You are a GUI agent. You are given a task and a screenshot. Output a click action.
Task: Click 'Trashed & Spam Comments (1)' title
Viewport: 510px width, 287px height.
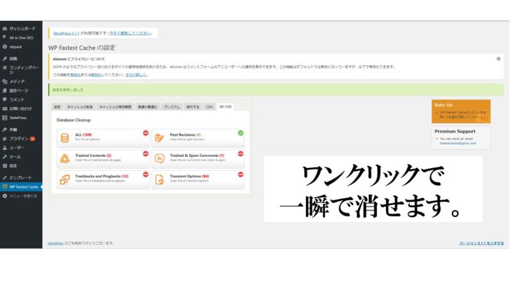(197, 155)
